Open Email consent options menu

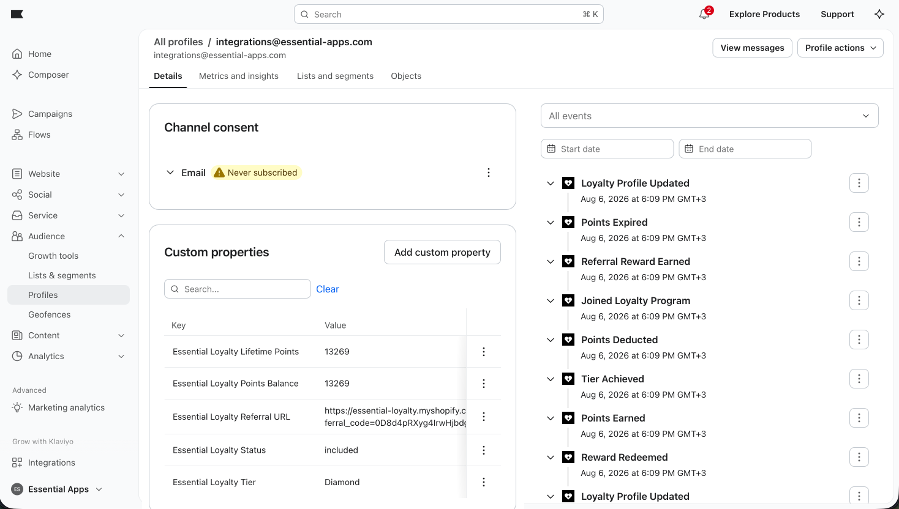click(489, 173)
